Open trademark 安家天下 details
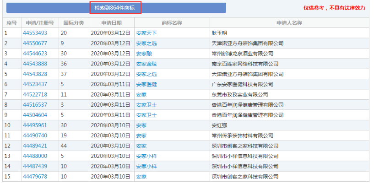 (x=146, y=33)
